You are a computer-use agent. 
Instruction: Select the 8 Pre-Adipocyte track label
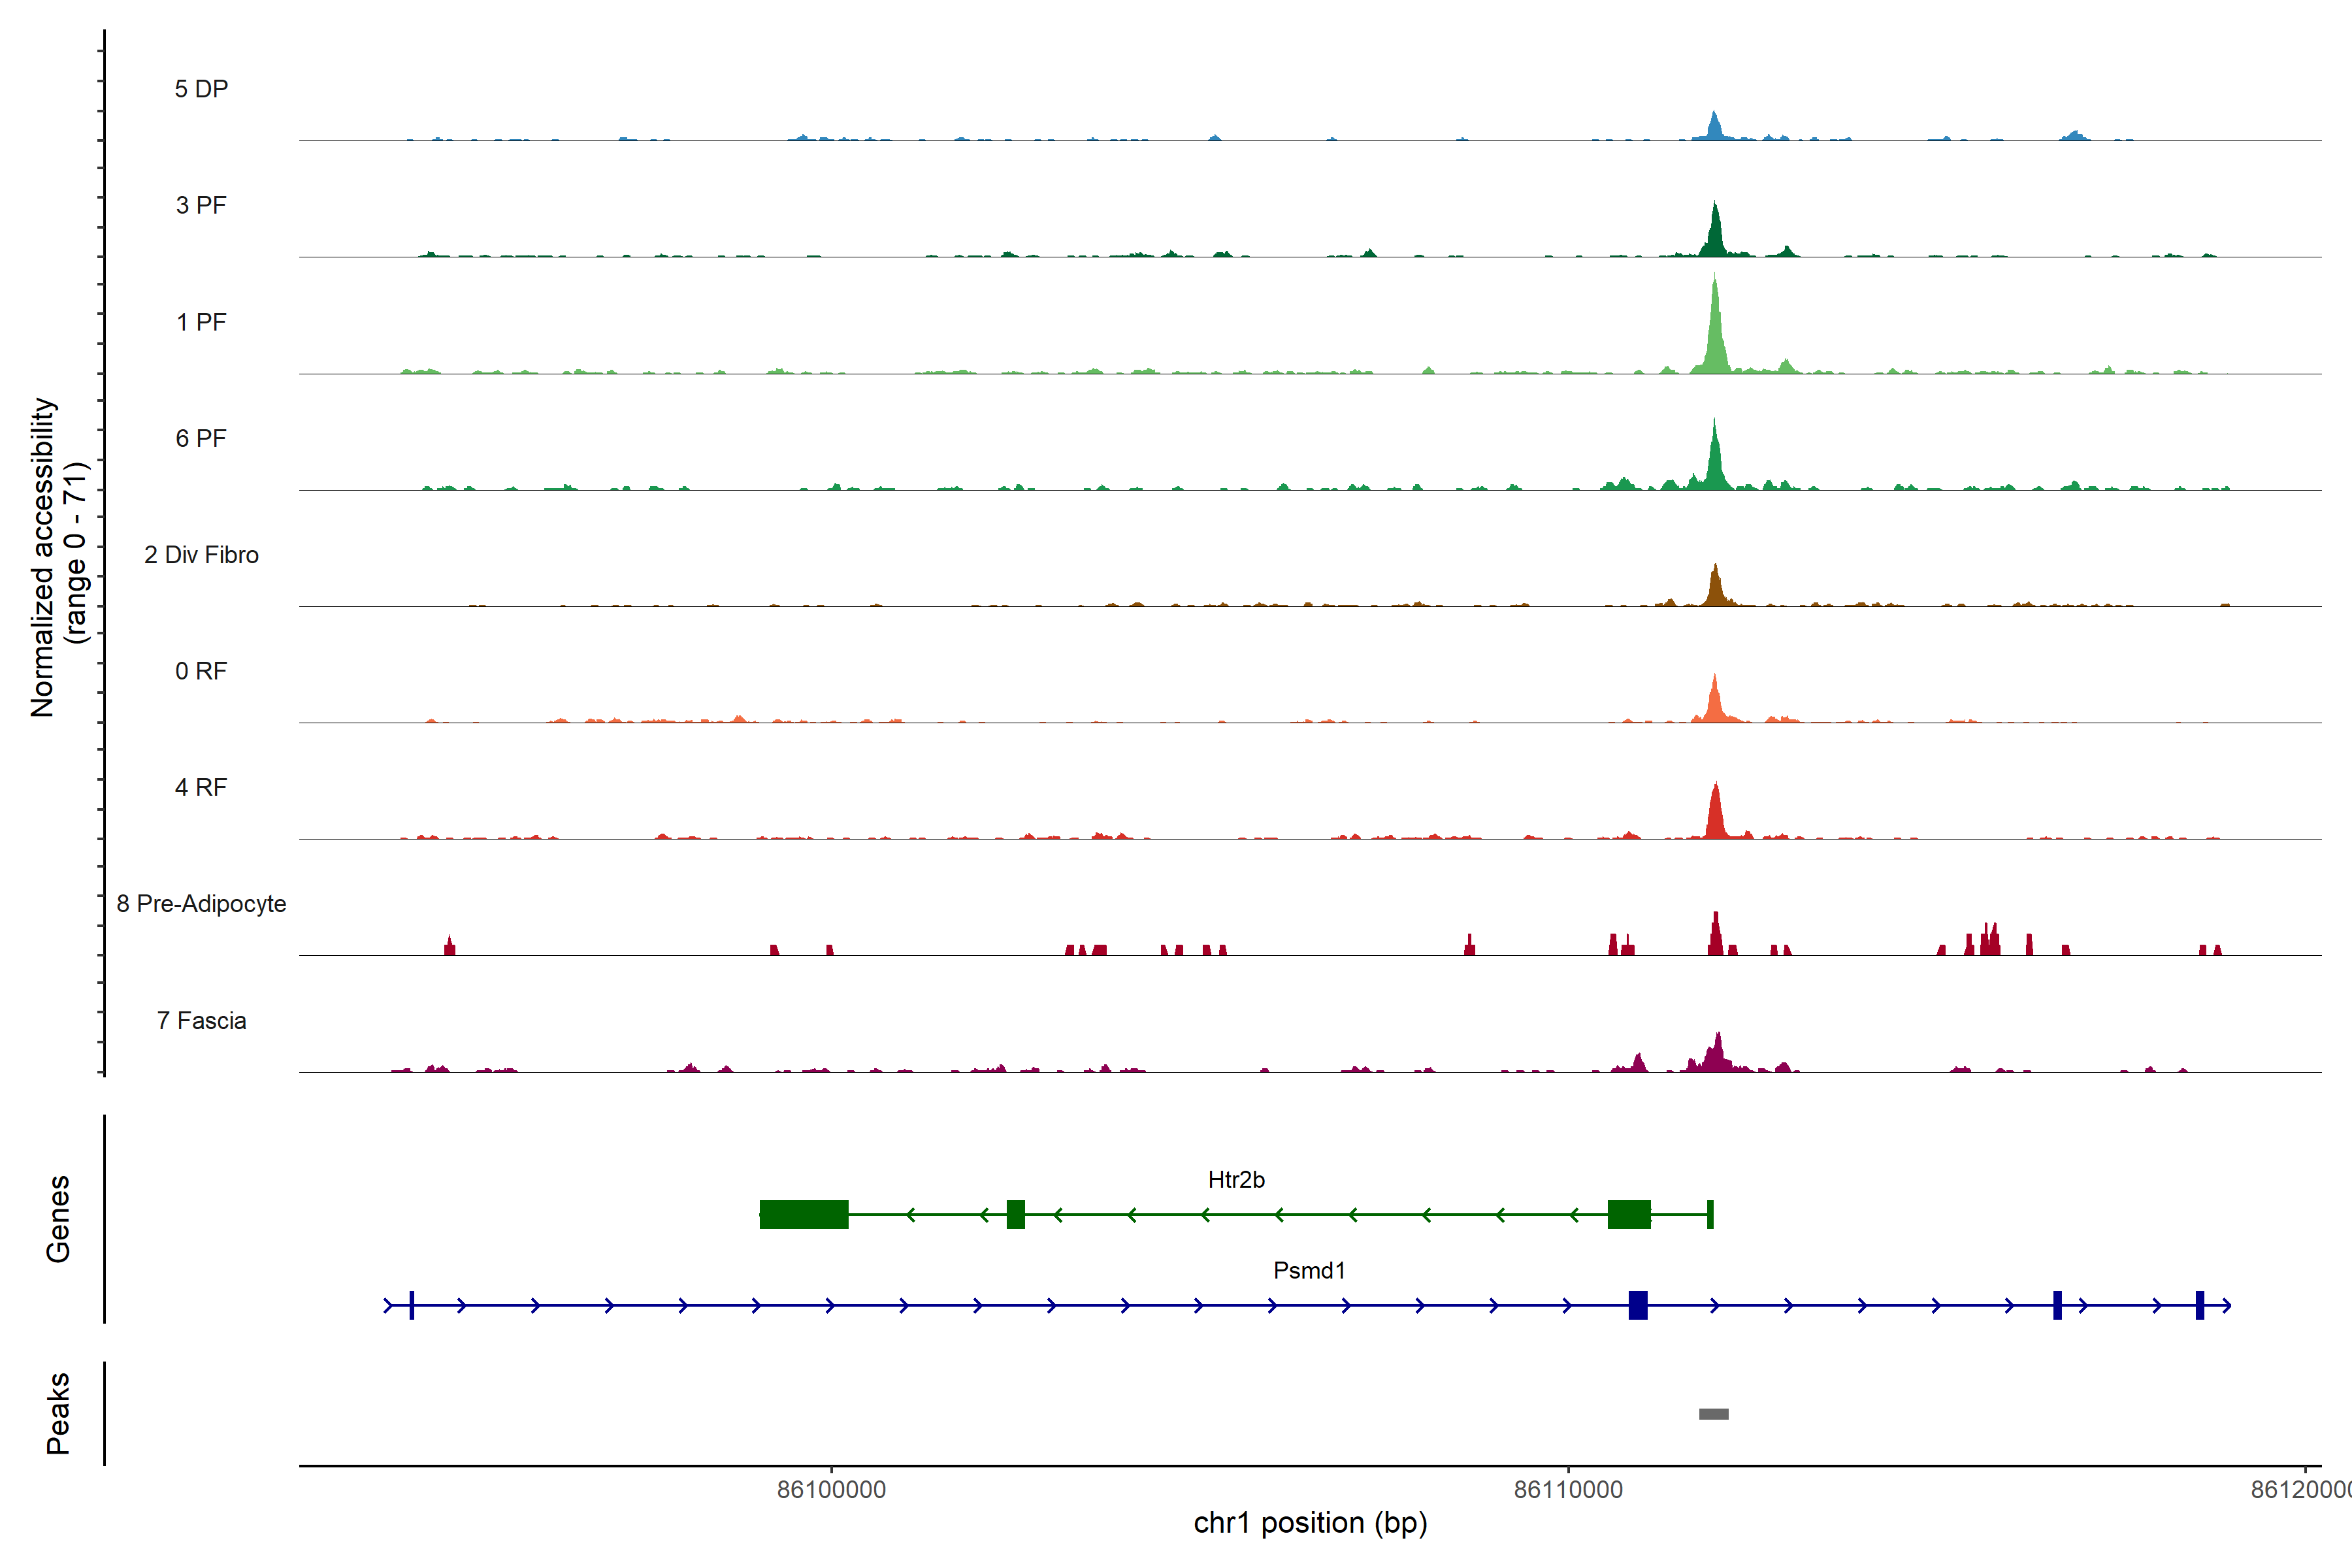tap(201, 904)
